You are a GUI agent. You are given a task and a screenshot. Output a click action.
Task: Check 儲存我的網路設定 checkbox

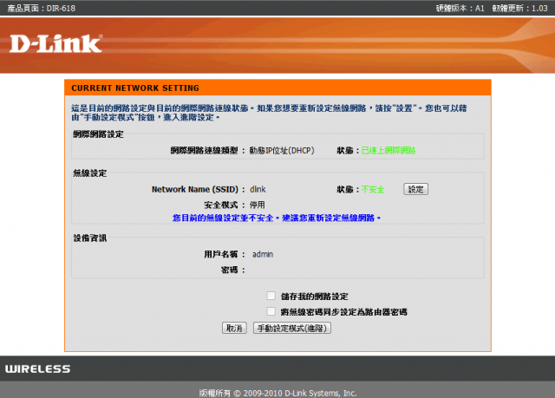coord(271,296)
